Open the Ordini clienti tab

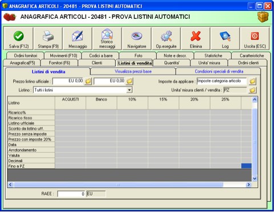pos(248,63)
